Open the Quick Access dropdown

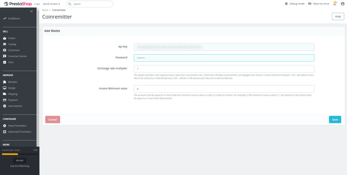(x=52, y=4)
